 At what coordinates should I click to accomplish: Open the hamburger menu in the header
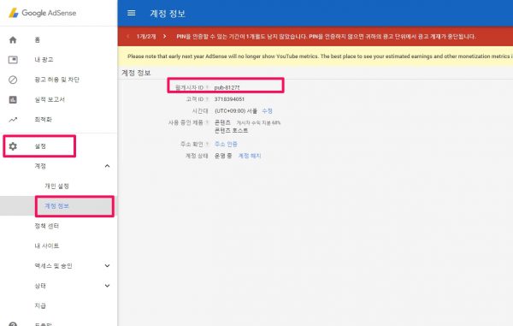[131, 13]
